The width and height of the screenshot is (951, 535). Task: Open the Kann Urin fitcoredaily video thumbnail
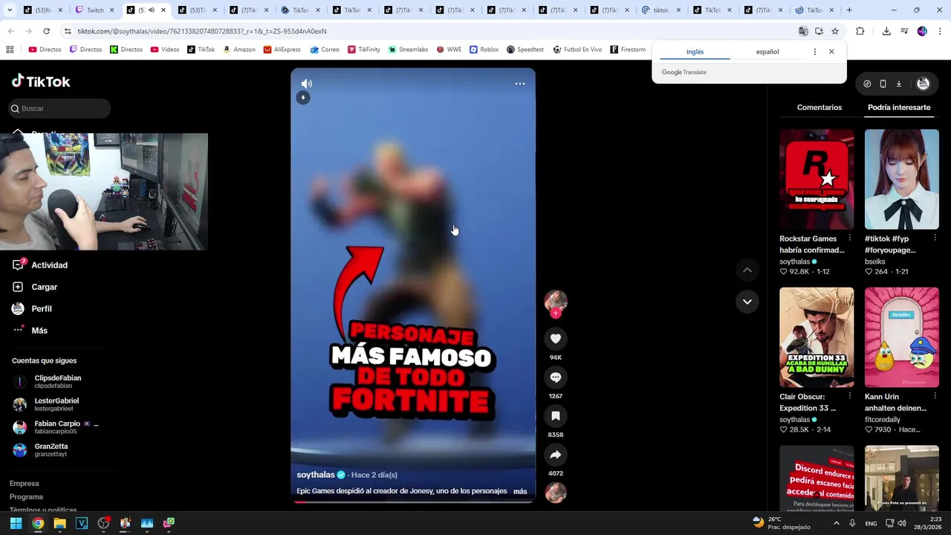point(902,337)
